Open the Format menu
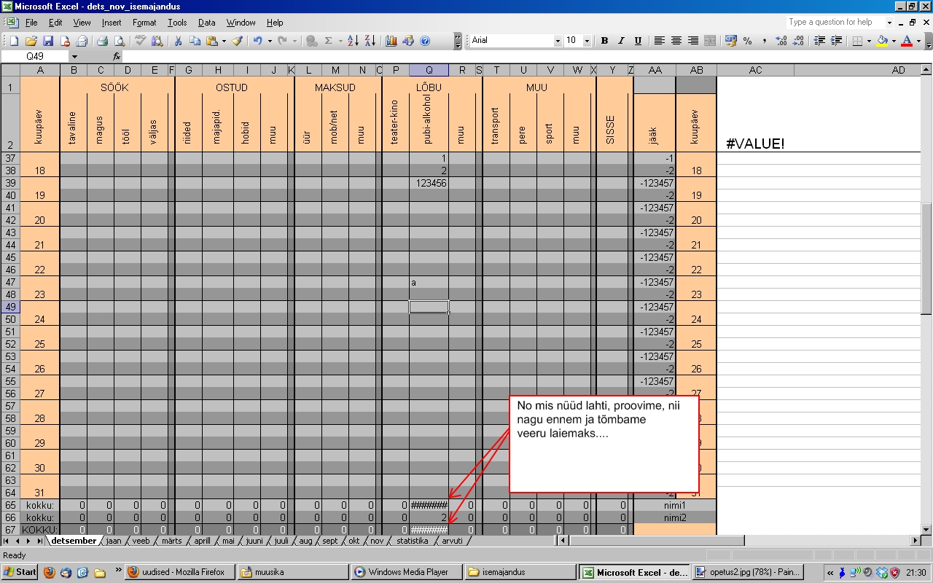Screen dimensions: 933x583 pyautogui.click(x=144, y=23)
